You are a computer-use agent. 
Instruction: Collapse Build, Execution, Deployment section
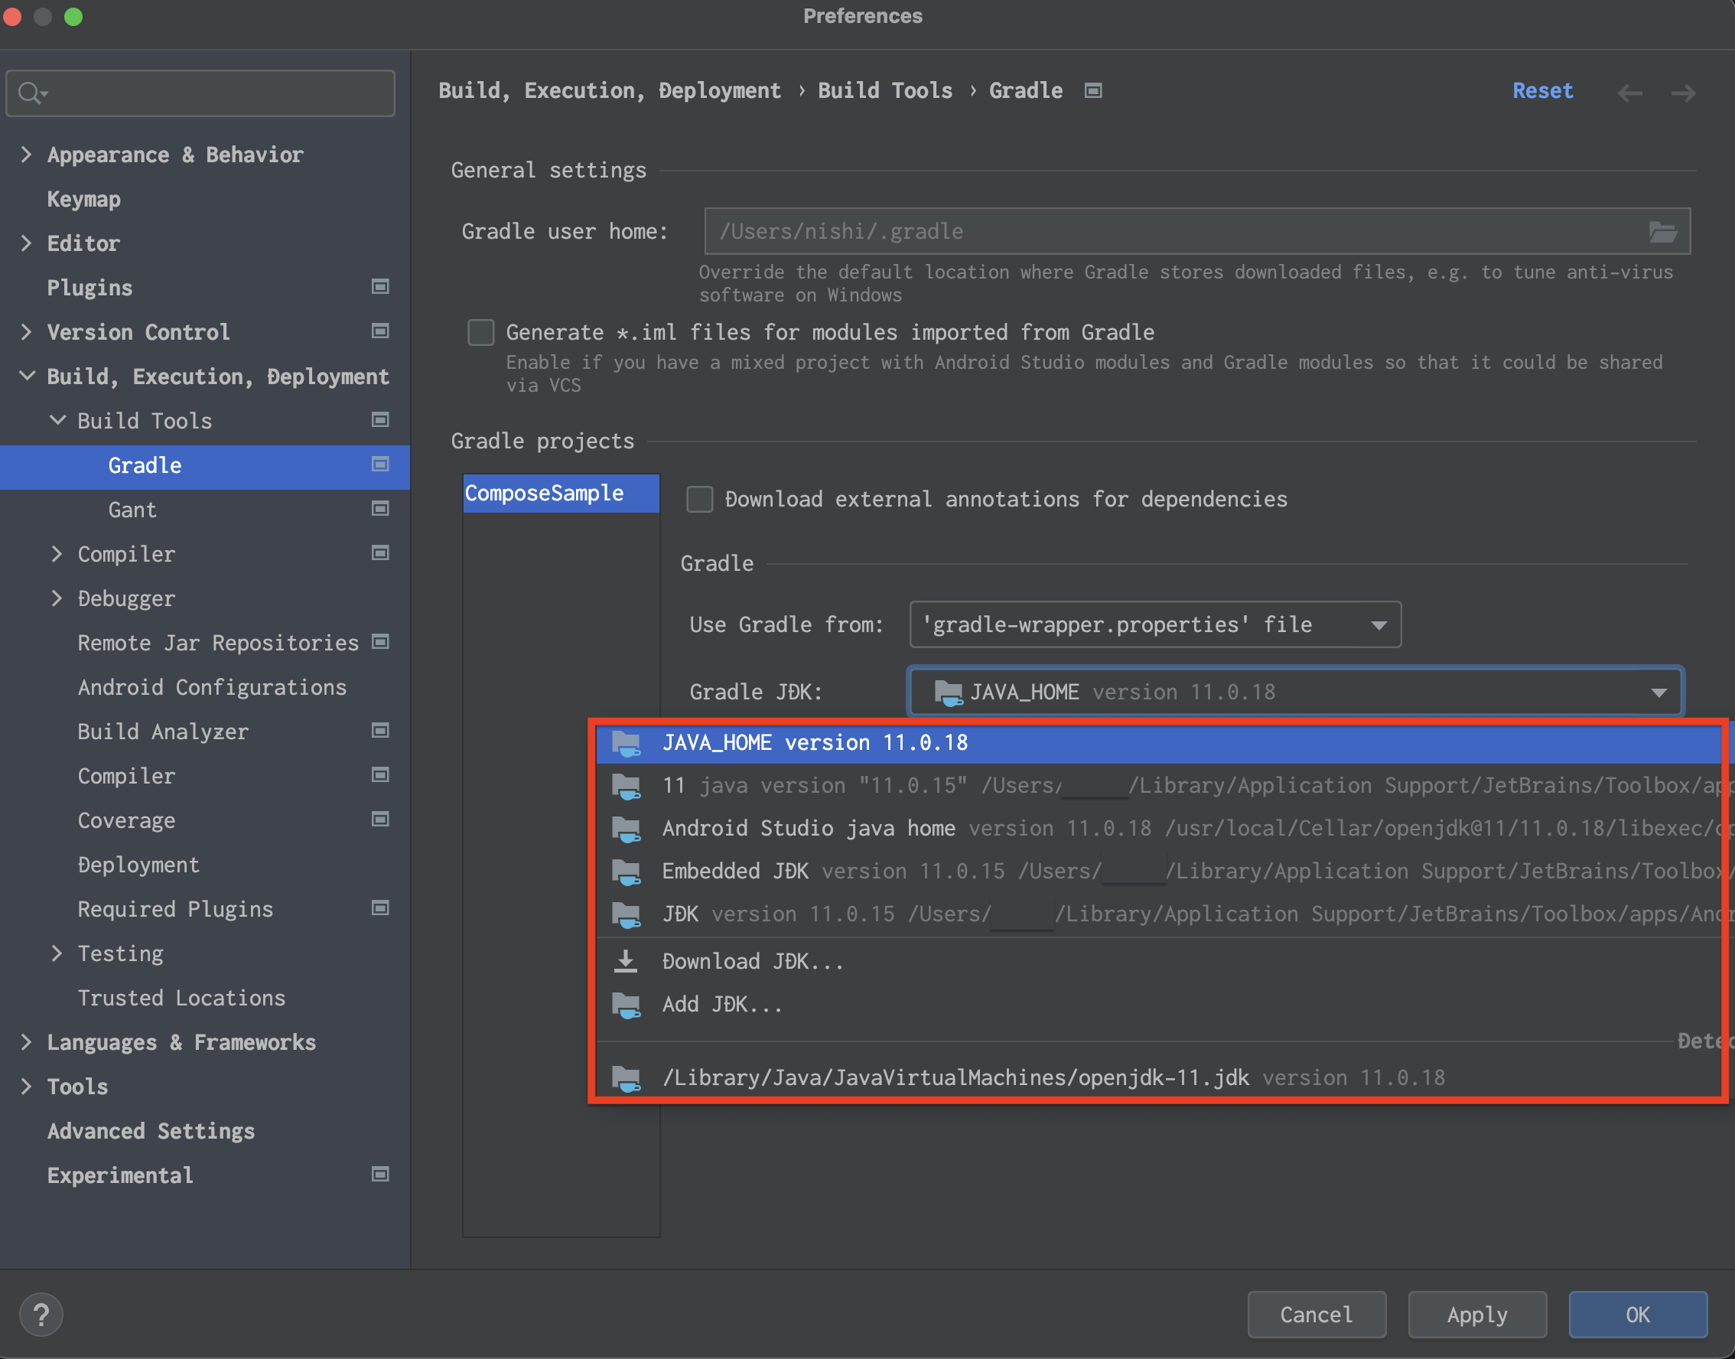26,376
